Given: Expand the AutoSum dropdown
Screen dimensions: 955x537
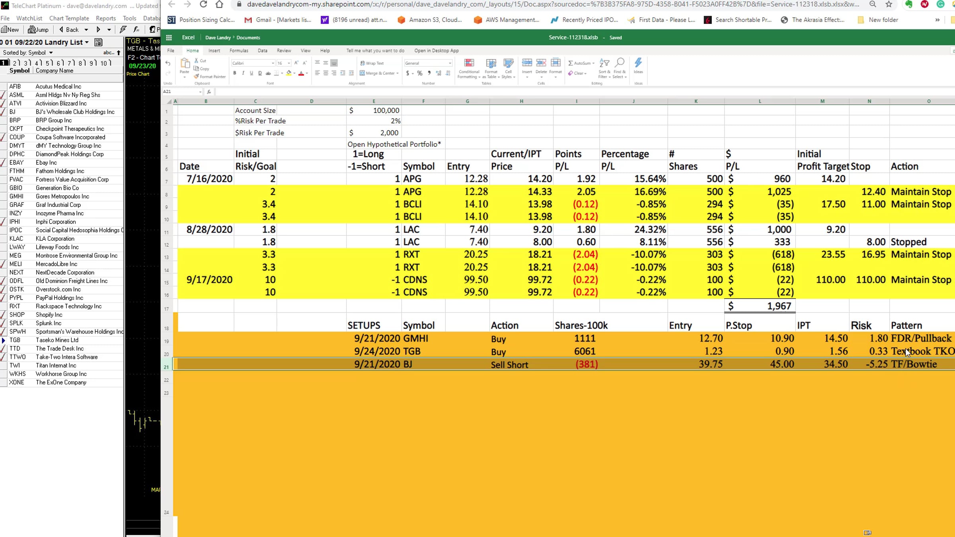Looking at the screenshot, I should (x=593, y=63).
